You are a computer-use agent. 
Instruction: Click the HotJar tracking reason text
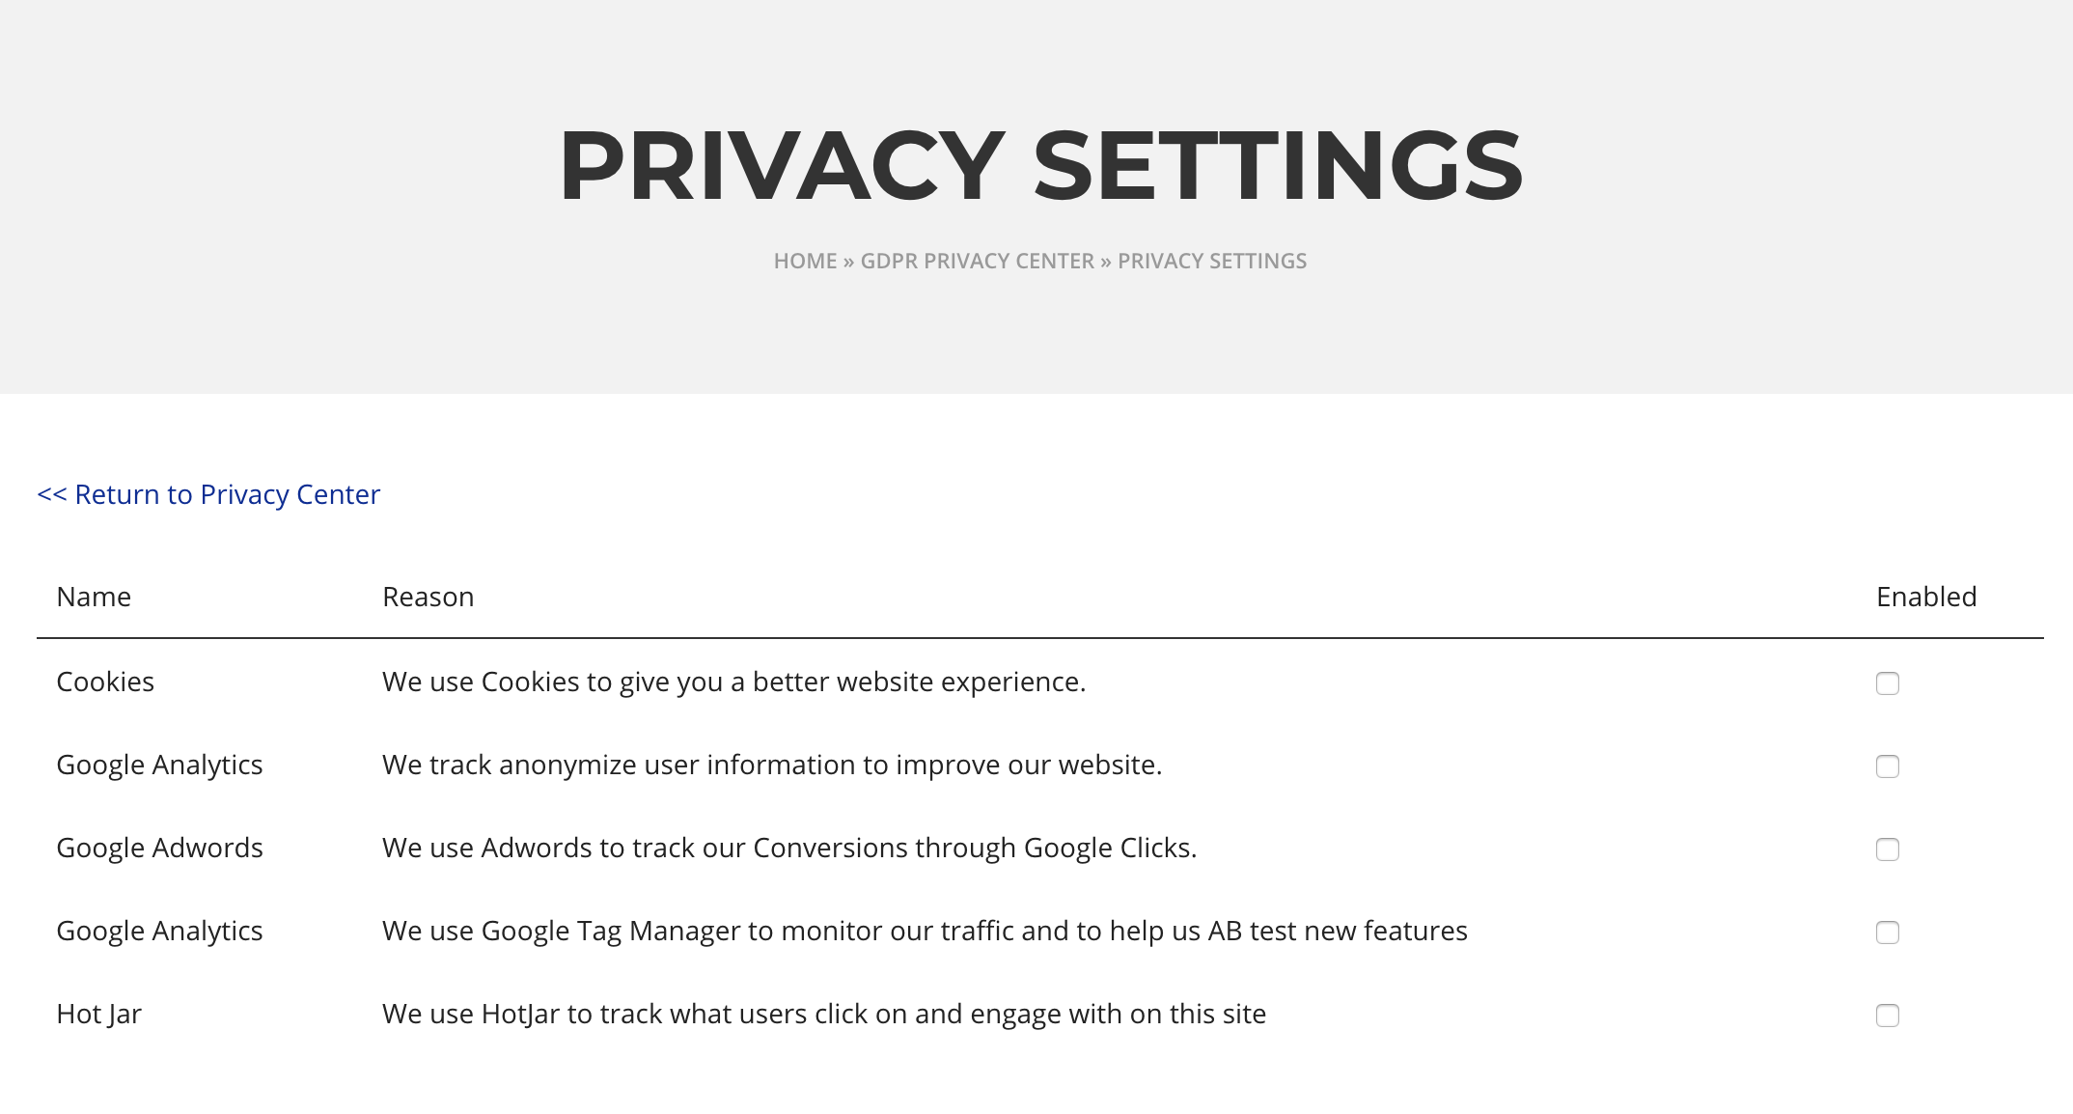[823, 1014]
